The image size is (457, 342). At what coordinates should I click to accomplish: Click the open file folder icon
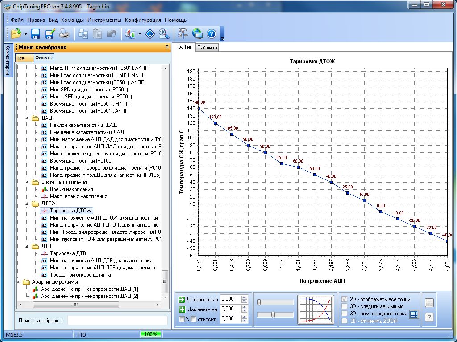tap(16, 34)
